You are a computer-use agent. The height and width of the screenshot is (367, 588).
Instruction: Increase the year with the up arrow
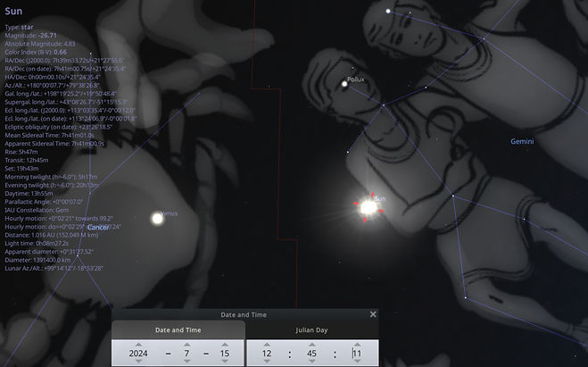[138, 345]
